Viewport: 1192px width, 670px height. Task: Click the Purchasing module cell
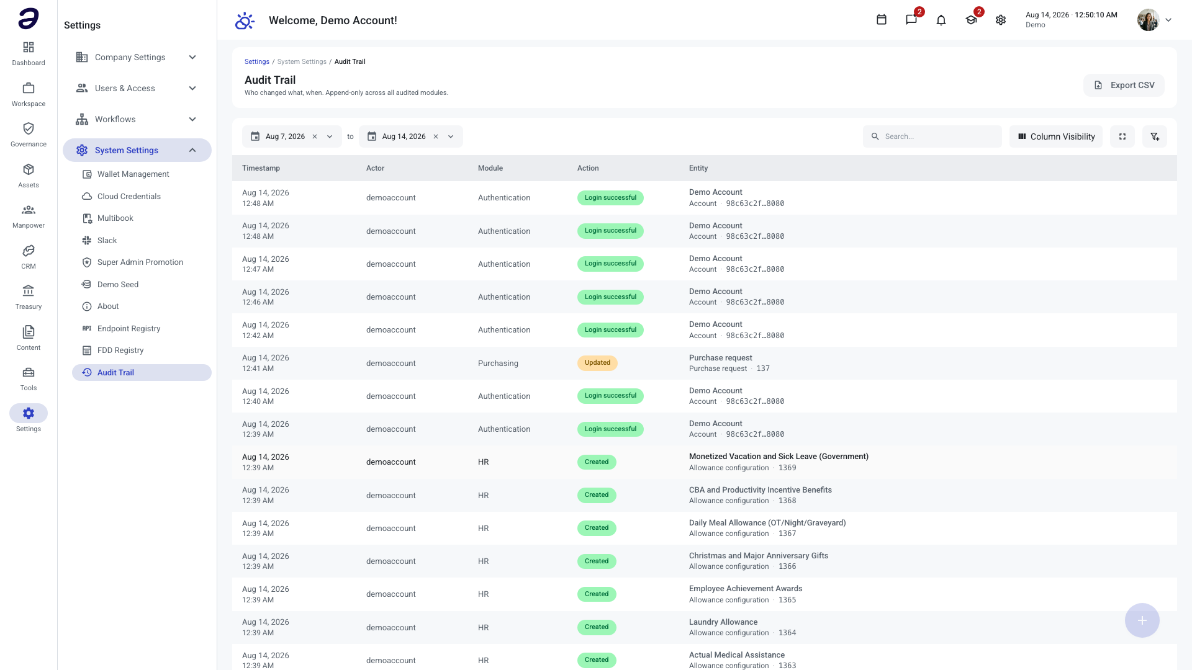498,364
